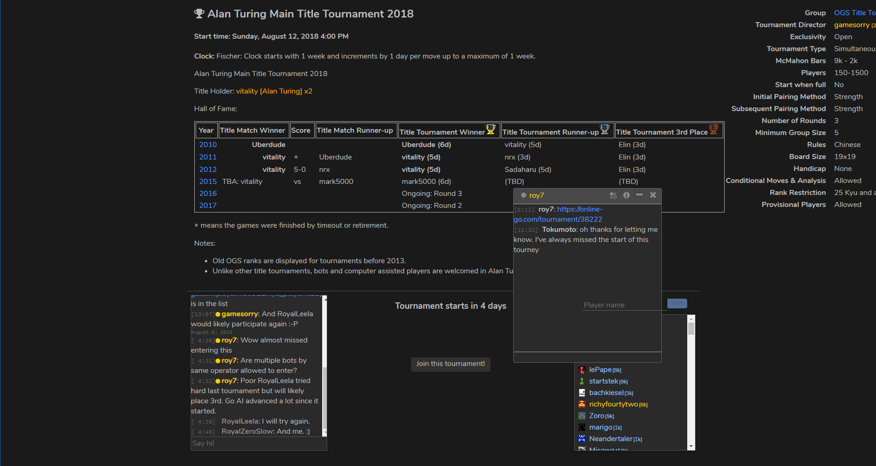Click 'Ongoing: Round 3' cell
876x466 pixels.
[432, 194]
